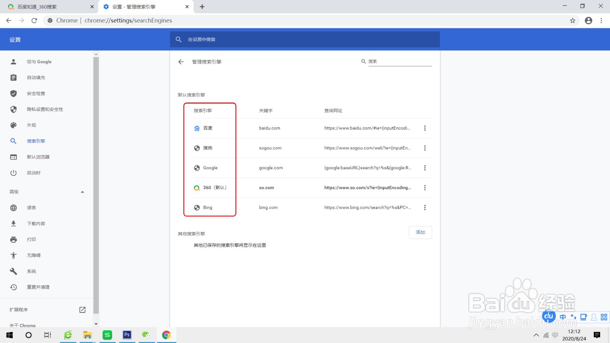Switch to the 百度知道_360搜索 tab
The height and width of the screenshot is (343, 610).
point(46,6)
